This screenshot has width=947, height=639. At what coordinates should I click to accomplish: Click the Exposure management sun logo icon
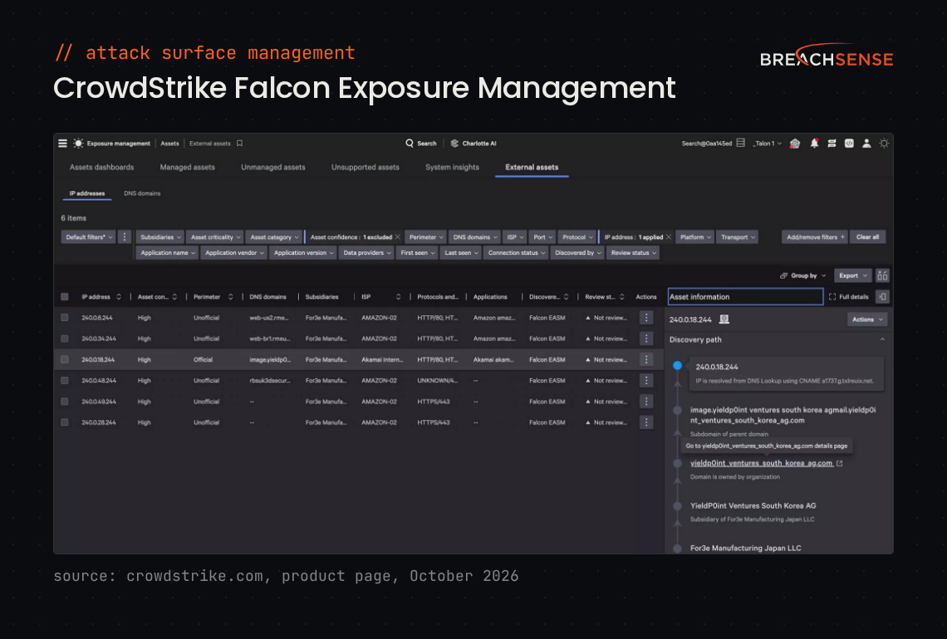pos(79,144)
